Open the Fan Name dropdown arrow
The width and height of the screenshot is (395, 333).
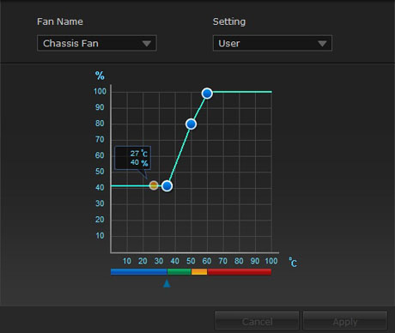[x=147, y=44]
